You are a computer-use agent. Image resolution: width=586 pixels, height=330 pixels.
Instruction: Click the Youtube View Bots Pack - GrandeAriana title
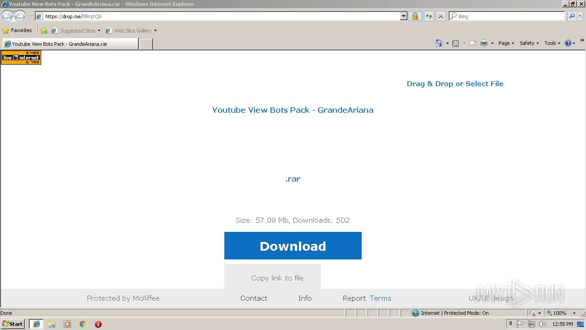click(293, 110)
